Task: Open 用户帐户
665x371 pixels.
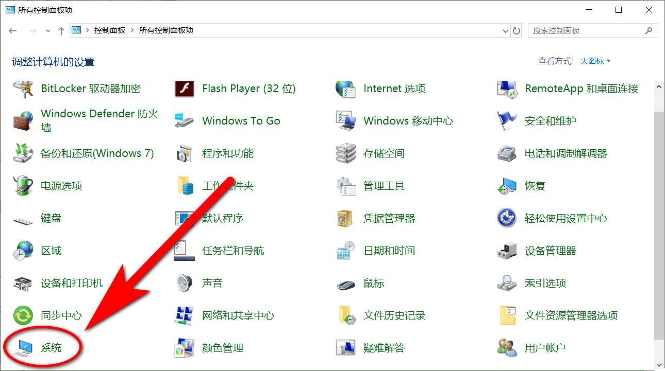Action: coord(544,348)
